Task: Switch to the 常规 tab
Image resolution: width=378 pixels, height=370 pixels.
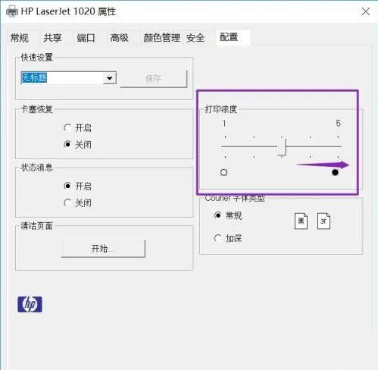Action: pyautogui.click(x=20, y=38)
